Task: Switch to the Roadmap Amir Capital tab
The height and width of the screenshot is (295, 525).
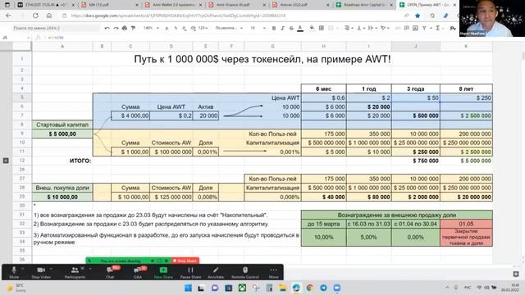Action: pyautogui.click(x=363, y=5)
